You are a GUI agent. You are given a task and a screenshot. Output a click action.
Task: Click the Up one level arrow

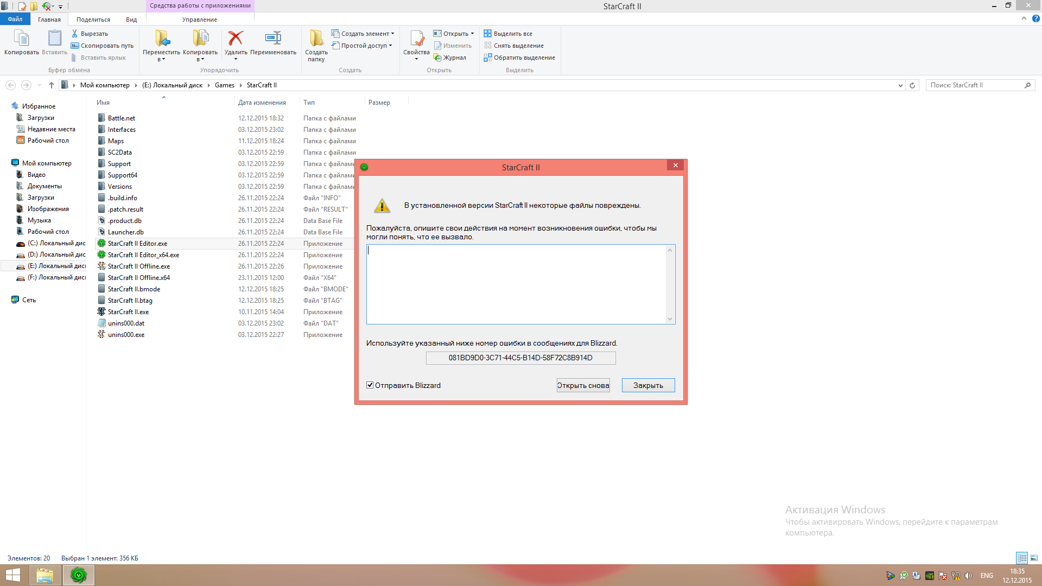pyautogui.click(x=52, y=85)
